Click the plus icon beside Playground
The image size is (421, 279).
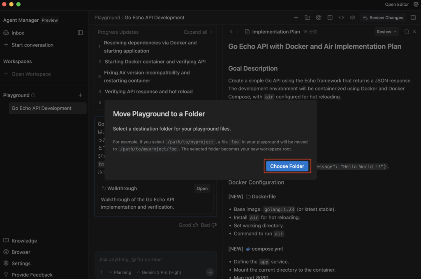tap(80, 95)
